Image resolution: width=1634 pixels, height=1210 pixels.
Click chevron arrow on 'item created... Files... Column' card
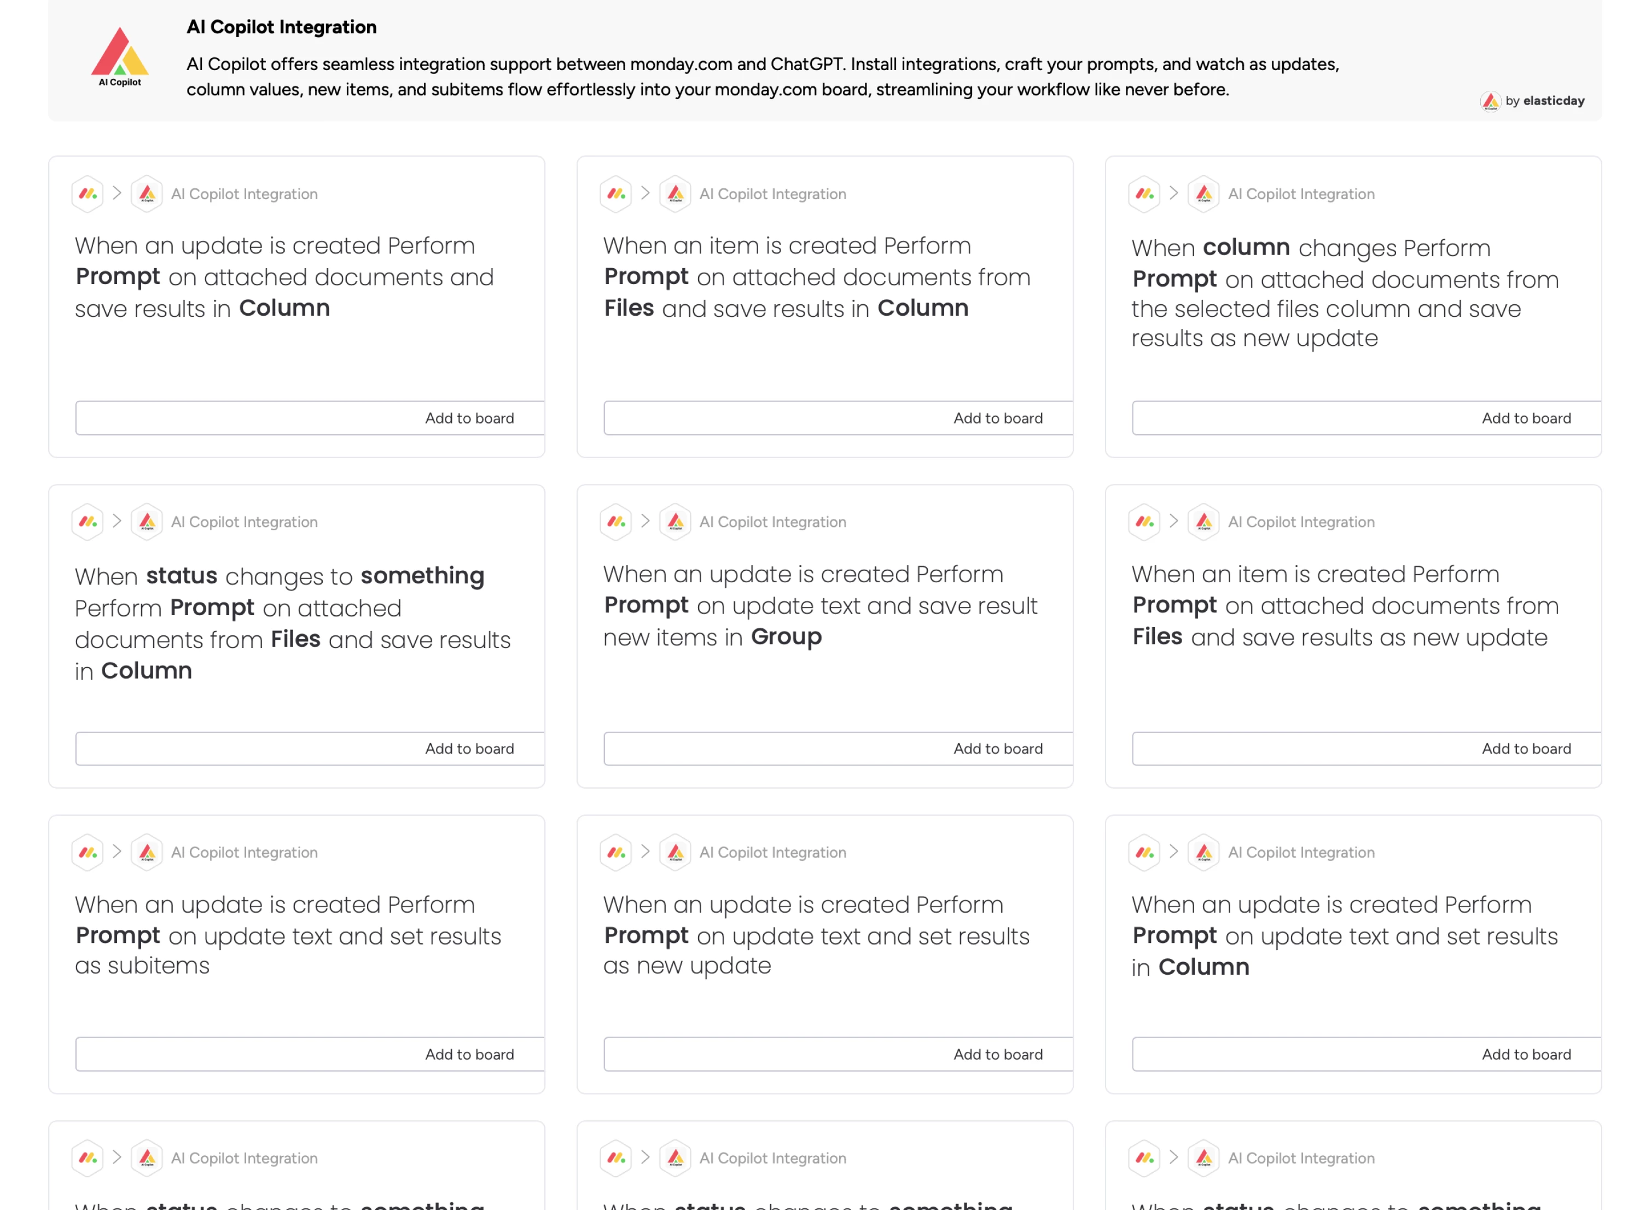tap(645, 193)
